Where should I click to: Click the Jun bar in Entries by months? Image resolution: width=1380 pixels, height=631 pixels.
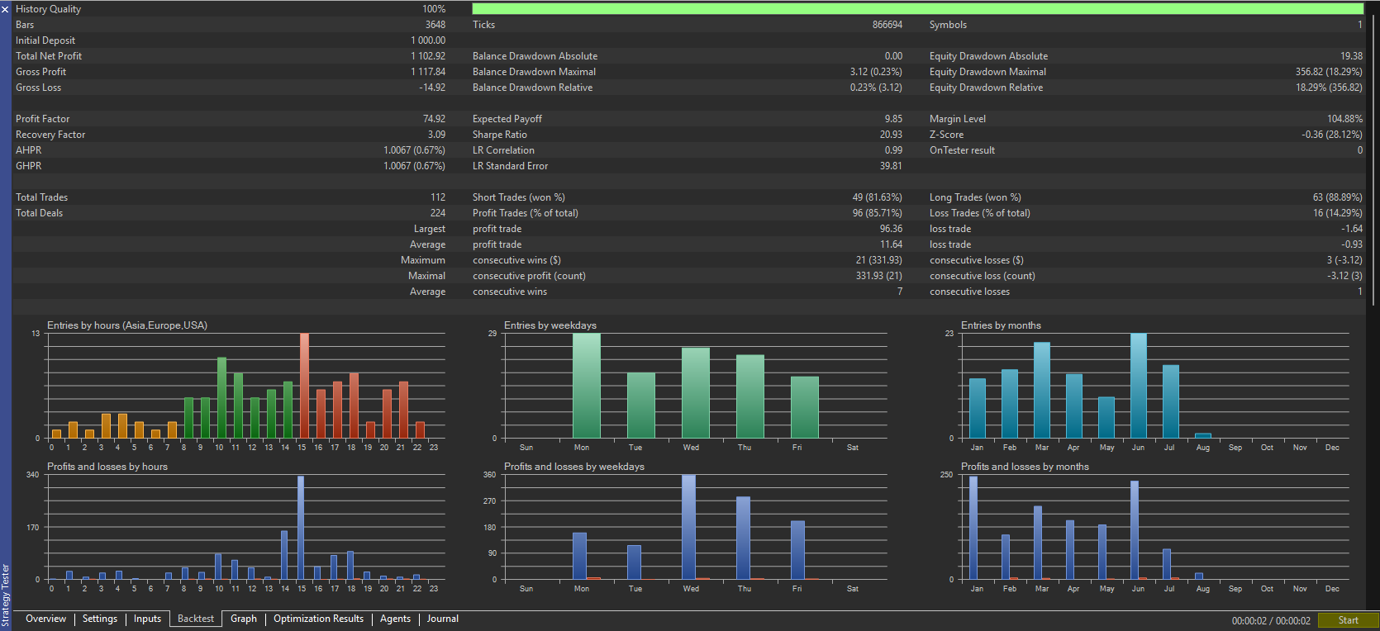1139,386
